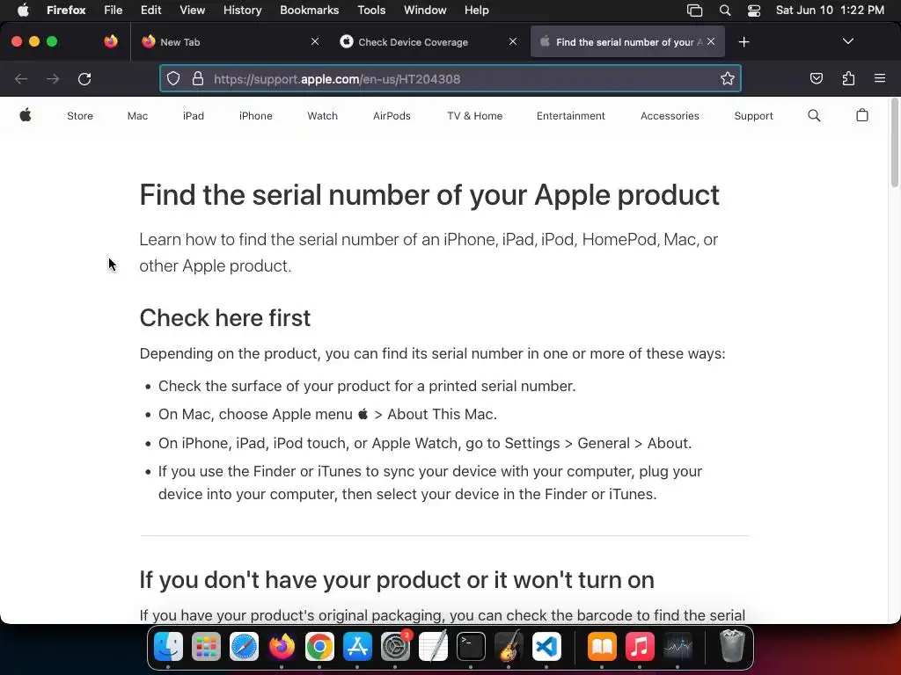The height and width of the screenshot is (675, 901).
Task: Switch to Check Device Coverage tab
Action: [x=414, y=42]
